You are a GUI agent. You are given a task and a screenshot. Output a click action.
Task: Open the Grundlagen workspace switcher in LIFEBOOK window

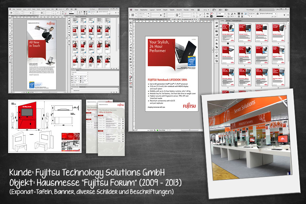[x=251, y=10]
